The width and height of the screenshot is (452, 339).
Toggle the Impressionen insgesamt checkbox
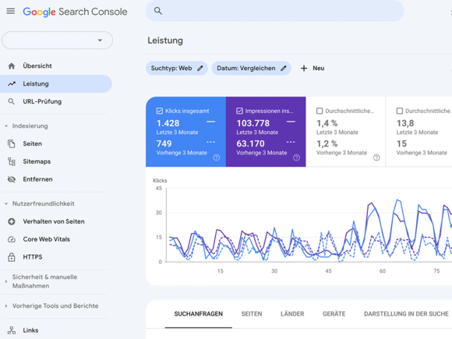(239, 111)
